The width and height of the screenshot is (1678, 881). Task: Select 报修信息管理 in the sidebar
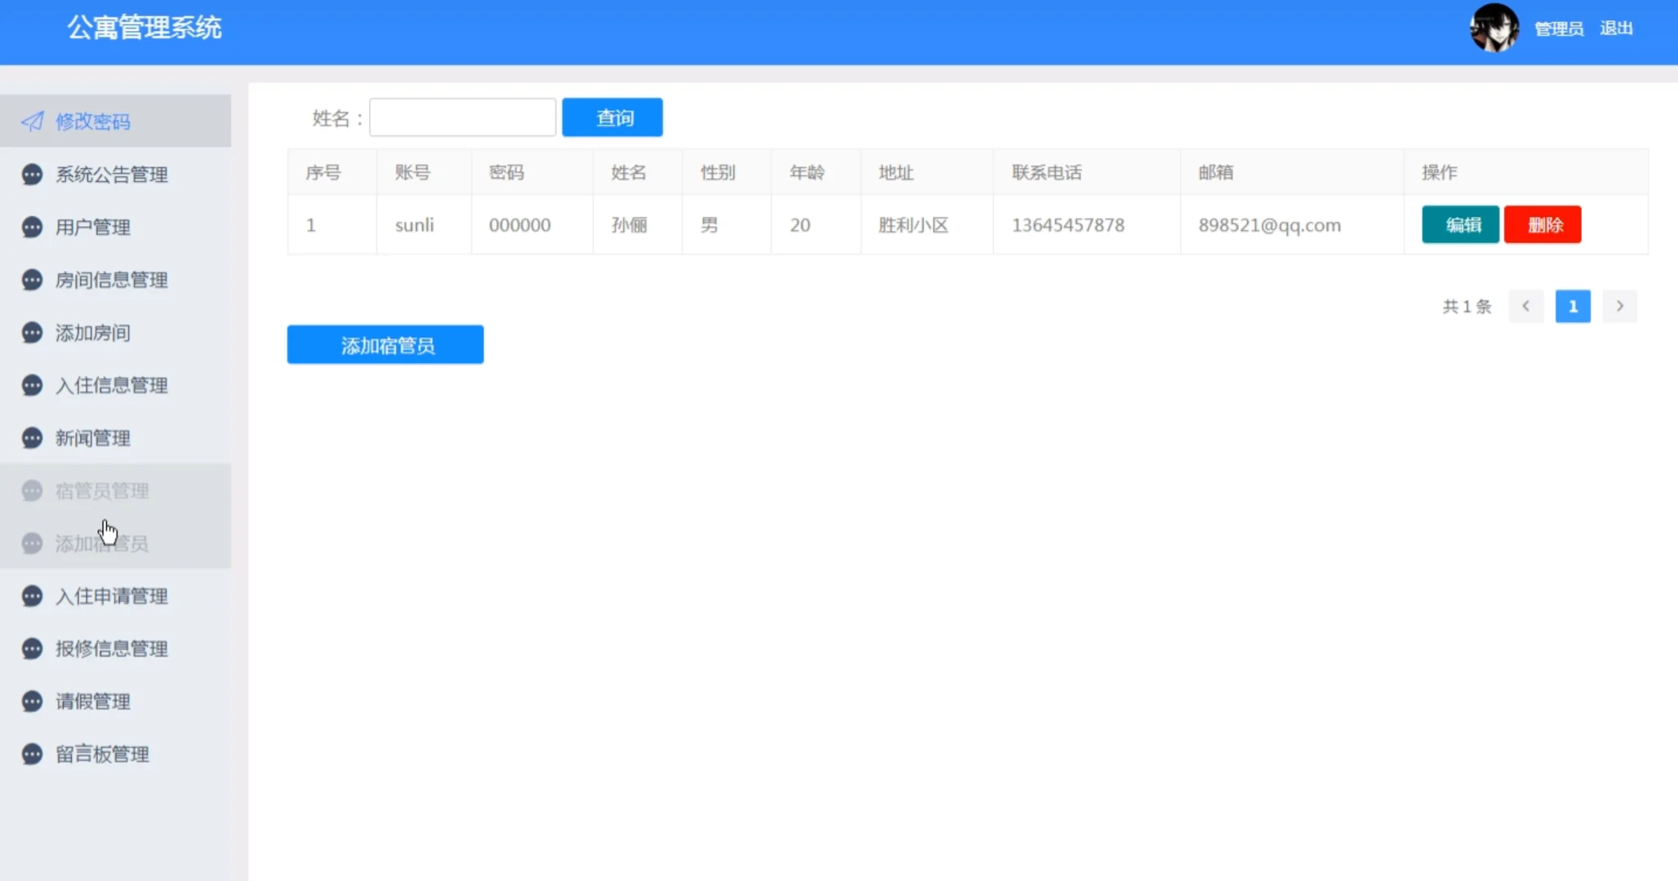[x=112, y=649]
